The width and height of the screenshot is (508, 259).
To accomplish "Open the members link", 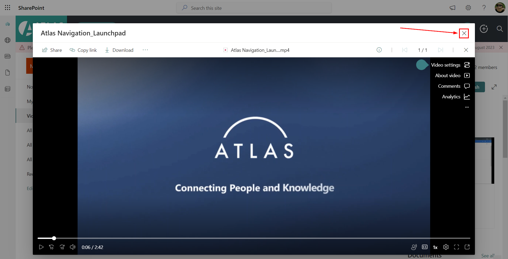I will (x=486, y=67).
